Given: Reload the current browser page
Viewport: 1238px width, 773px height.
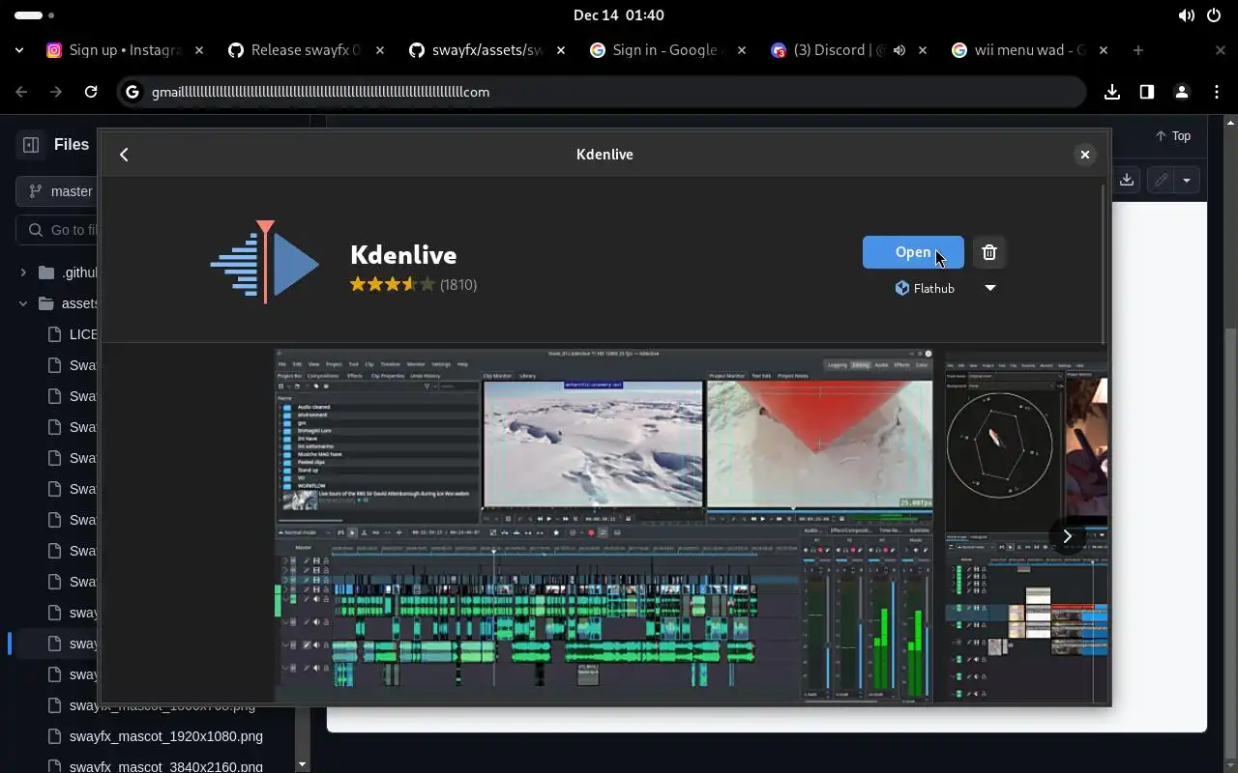Looking at the screenshot, I should point(91,92).
